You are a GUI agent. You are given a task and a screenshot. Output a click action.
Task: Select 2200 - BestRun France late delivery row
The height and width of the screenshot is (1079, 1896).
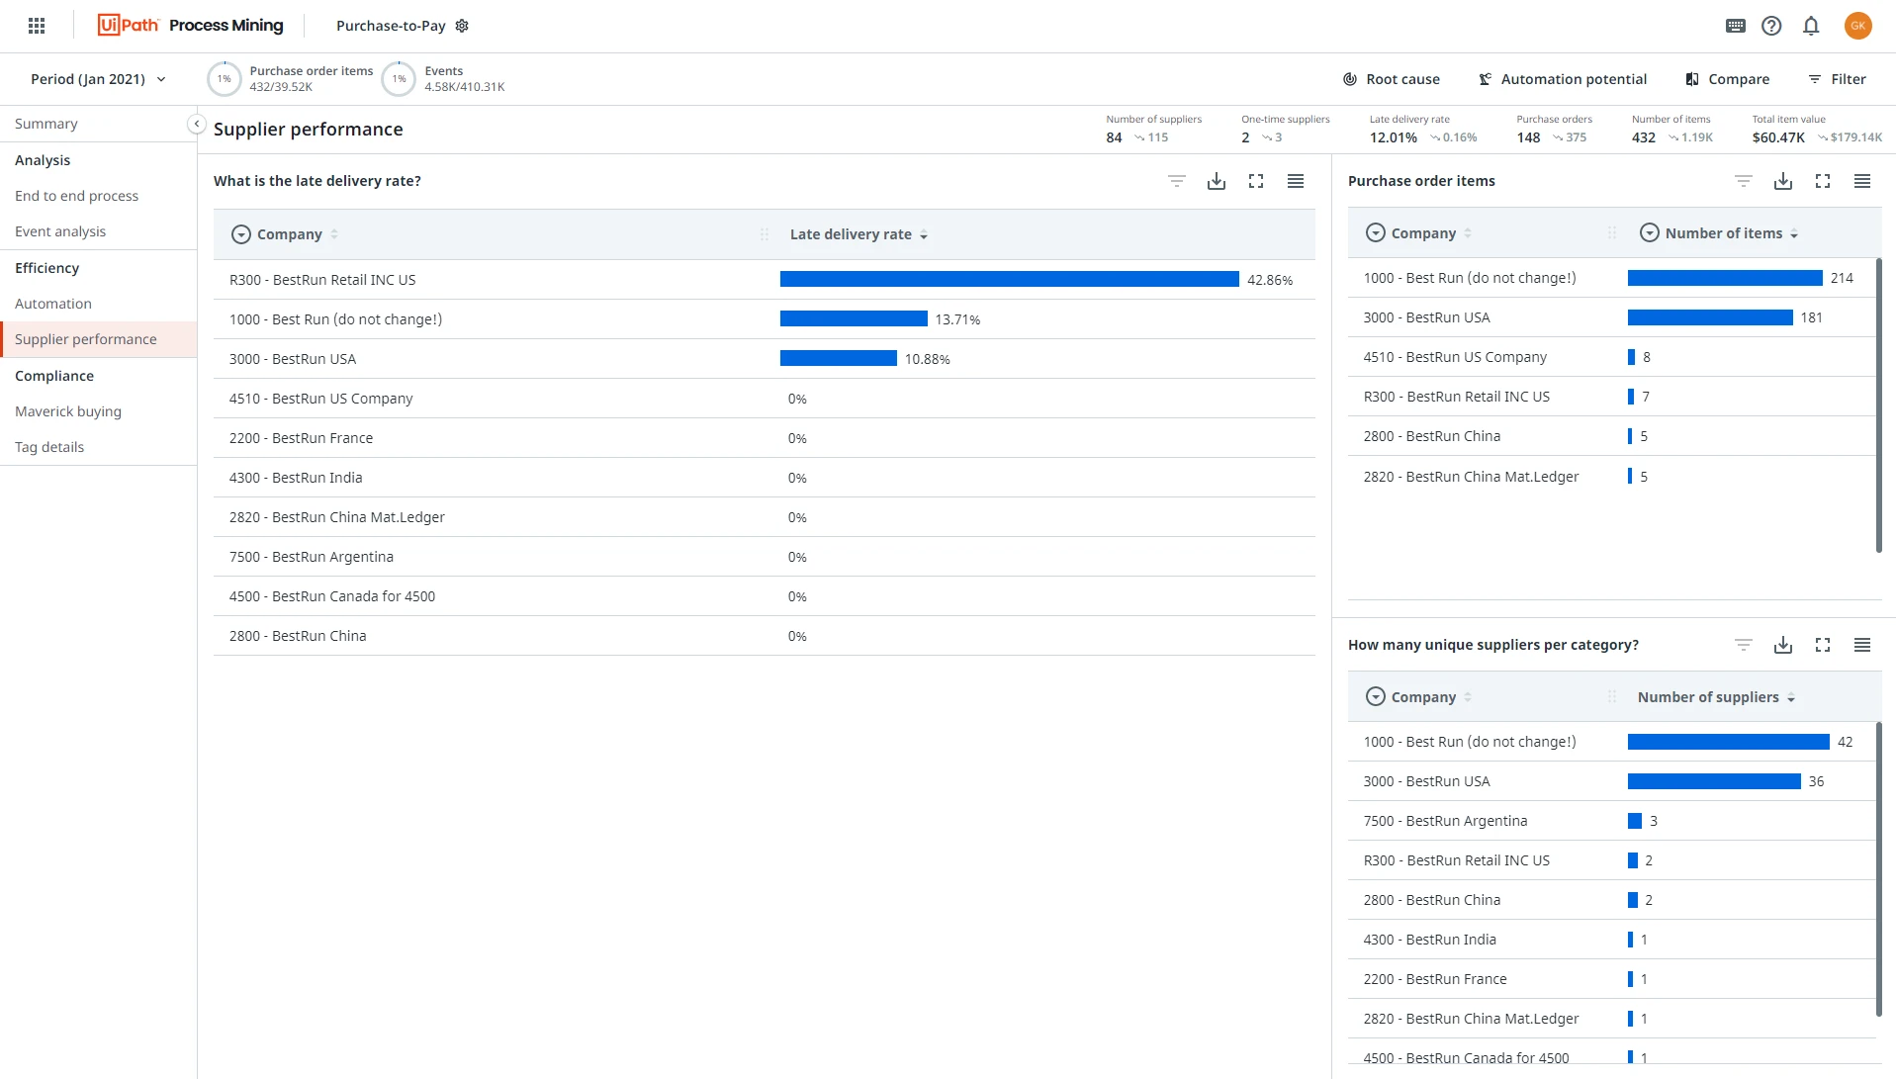tap(765, 438)
